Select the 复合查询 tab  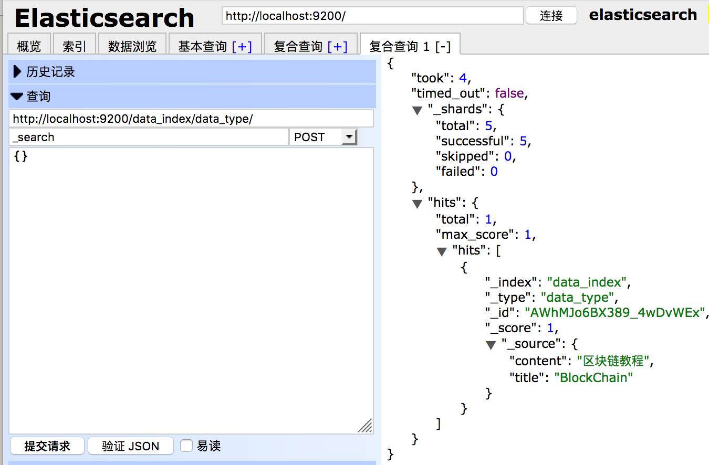(x=298, y=46)
